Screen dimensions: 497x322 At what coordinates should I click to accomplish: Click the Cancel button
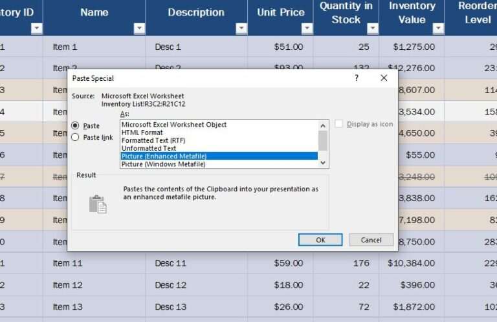click(x=371, y=240)
